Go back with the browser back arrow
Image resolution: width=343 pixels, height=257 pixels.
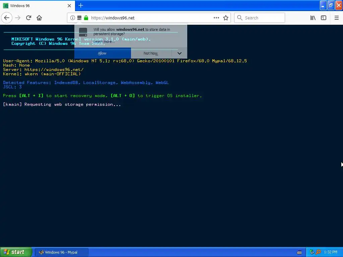(7, 18)
